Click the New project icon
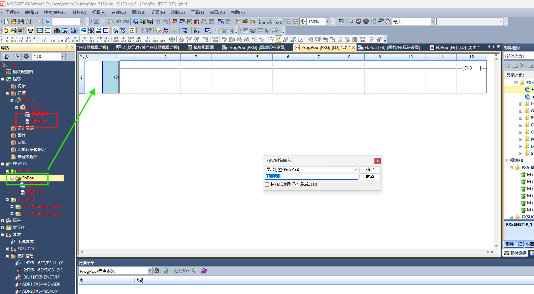The width and height of the screenshot is (534, 294). pyautogui.click(x=6, y=22)
